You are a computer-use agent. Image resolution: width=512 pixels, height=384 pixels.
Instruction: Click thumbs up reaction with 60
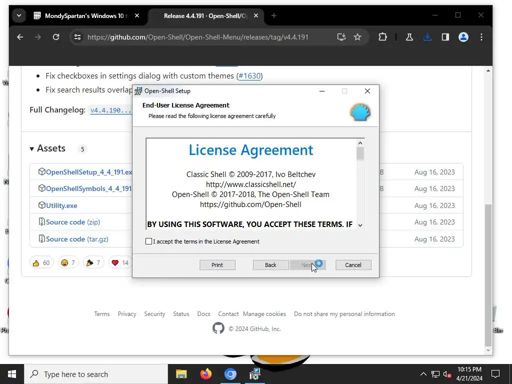tap(41, 263)
